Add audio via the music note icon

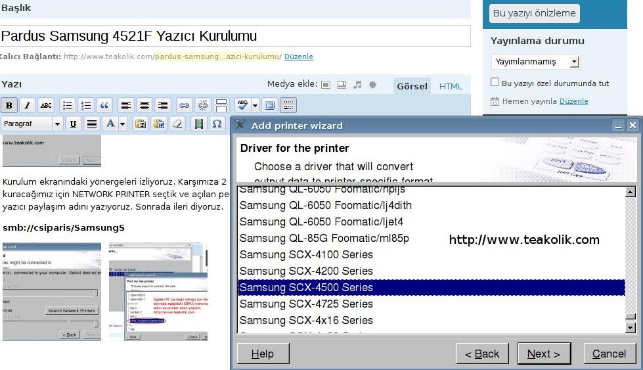click(357, 85)
